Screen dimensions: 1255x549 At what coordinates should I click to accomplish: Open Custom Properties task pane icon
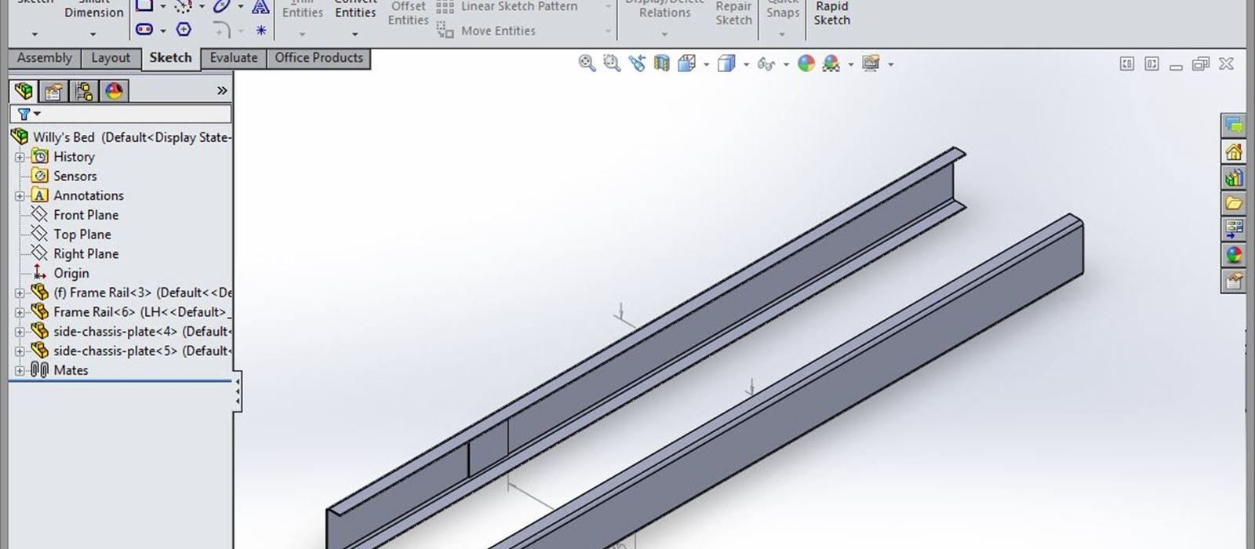pos(1234,281)
